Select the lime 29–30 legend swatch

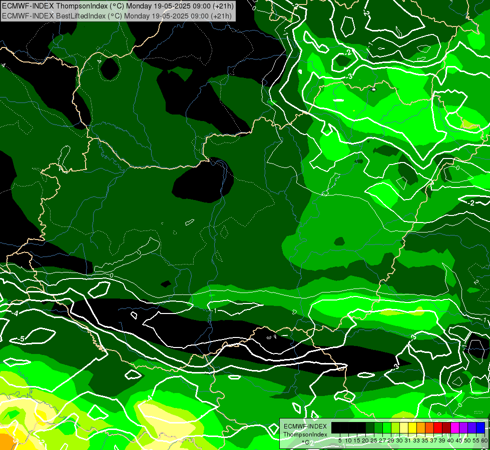395,427
